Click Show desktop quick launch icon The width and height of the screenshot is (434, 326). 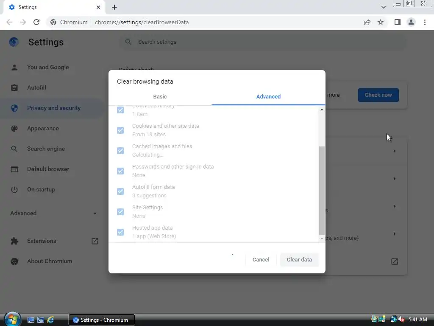(x=31, y=320)
